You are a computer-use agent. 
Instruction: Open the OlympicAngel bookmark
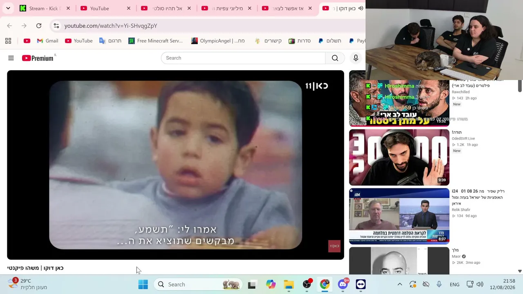tap(218, 41)
